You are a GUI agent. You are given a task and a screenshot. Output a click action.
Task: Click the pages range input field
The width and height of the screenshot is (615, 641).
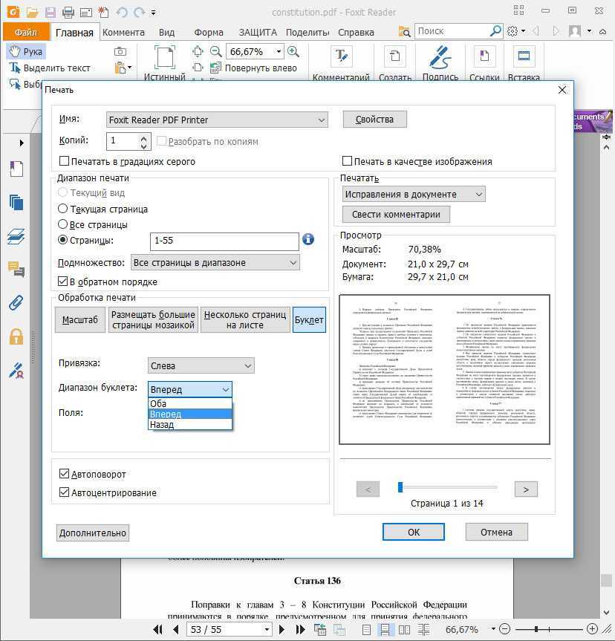pyautogui.click(x=224, y=241)
